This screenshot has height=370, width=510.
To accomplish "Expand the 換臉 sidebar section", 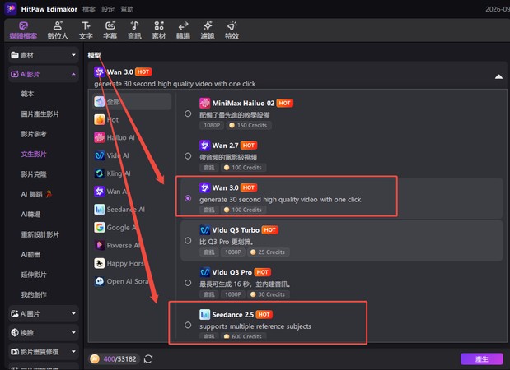I will (44, 333).
